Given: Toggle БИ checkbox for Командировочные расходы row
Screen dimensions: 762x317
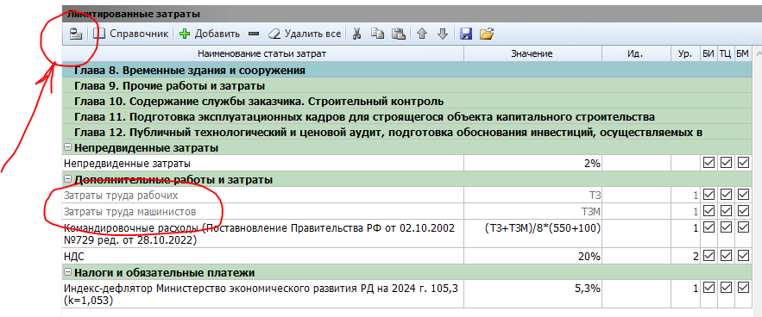Looking at the screenshot, I should (x=708, y=227).
